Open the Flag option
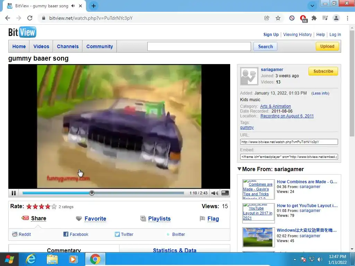The image size is (355, 266). tap(213, 219)
